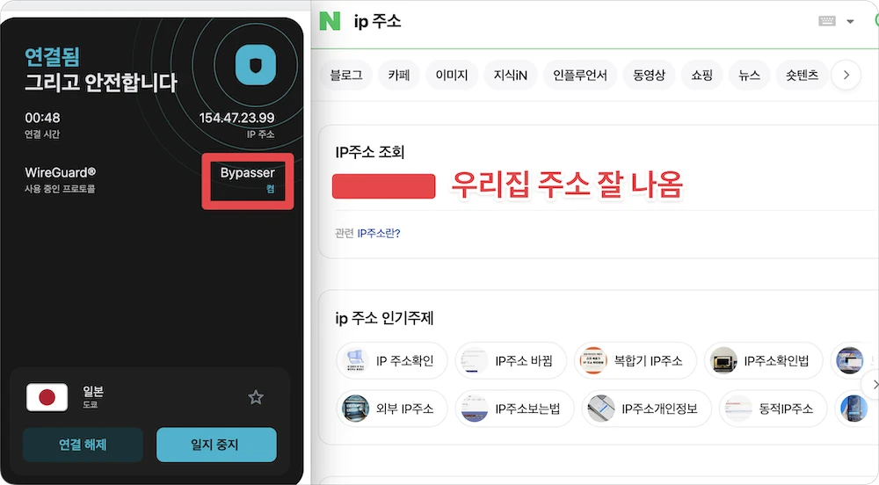Viewport: 879px width, 485px height.
Task: Open the on-screen keyboard icon in search bar
Action: (x=827, y=21)
